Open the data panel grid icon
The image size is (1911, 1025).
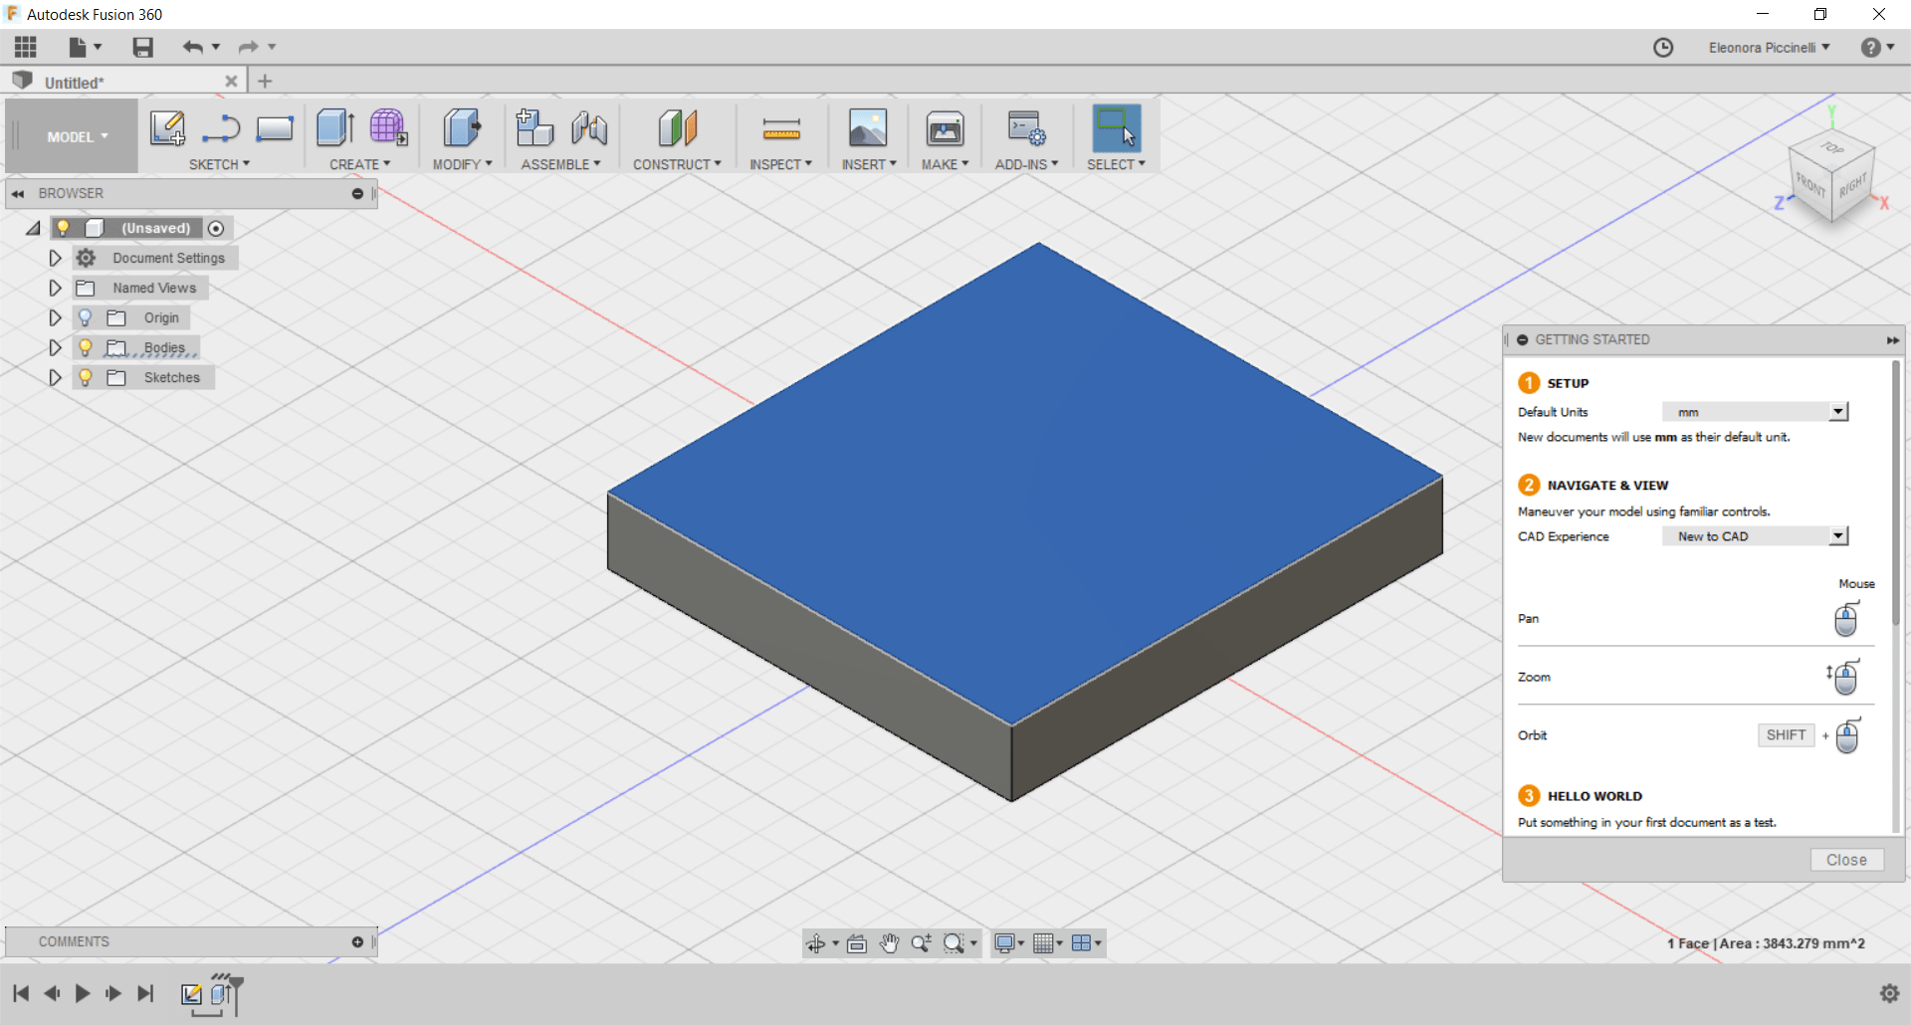point(26,47)
